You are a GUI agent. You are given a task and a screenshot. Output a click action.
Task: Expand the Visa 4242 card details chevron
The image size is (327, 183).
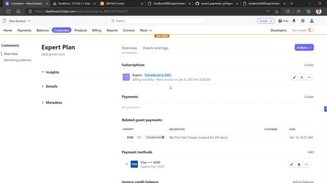(x=127, y=164)
